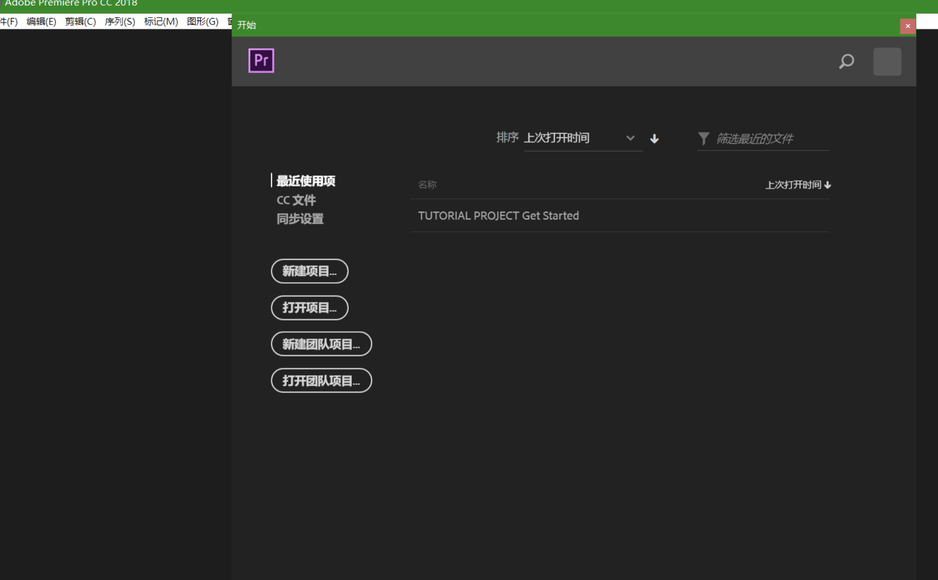Expand the 排序 sort-by dropdown chevron

[x=630, y=138]
